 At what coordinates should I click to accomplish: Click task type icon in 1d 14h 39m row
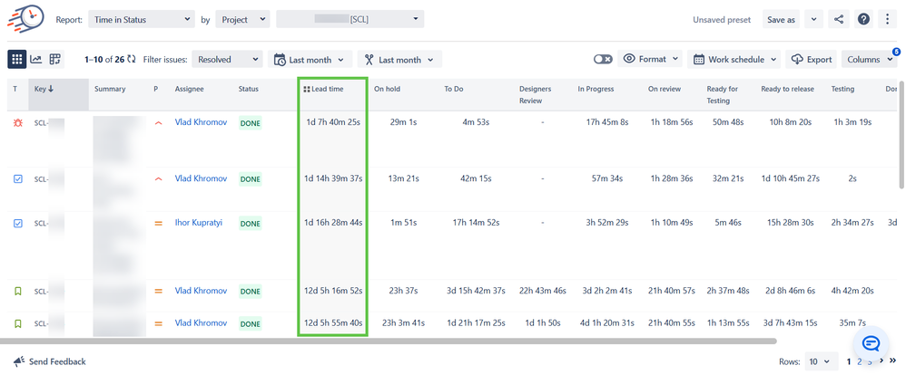(x=18, y=179)
